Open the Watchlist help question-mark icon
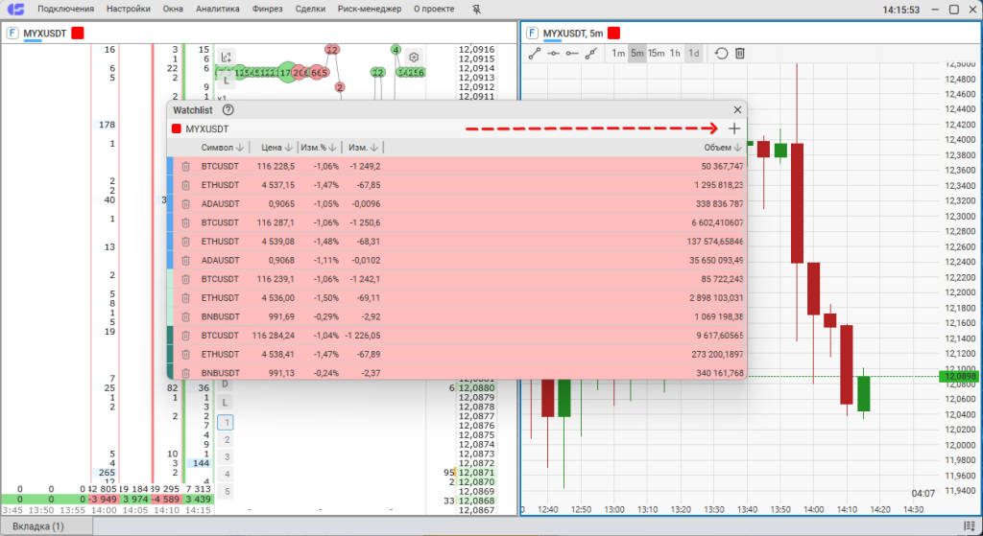The width and height of the screenshot is (983, 536). coord(228,110)
